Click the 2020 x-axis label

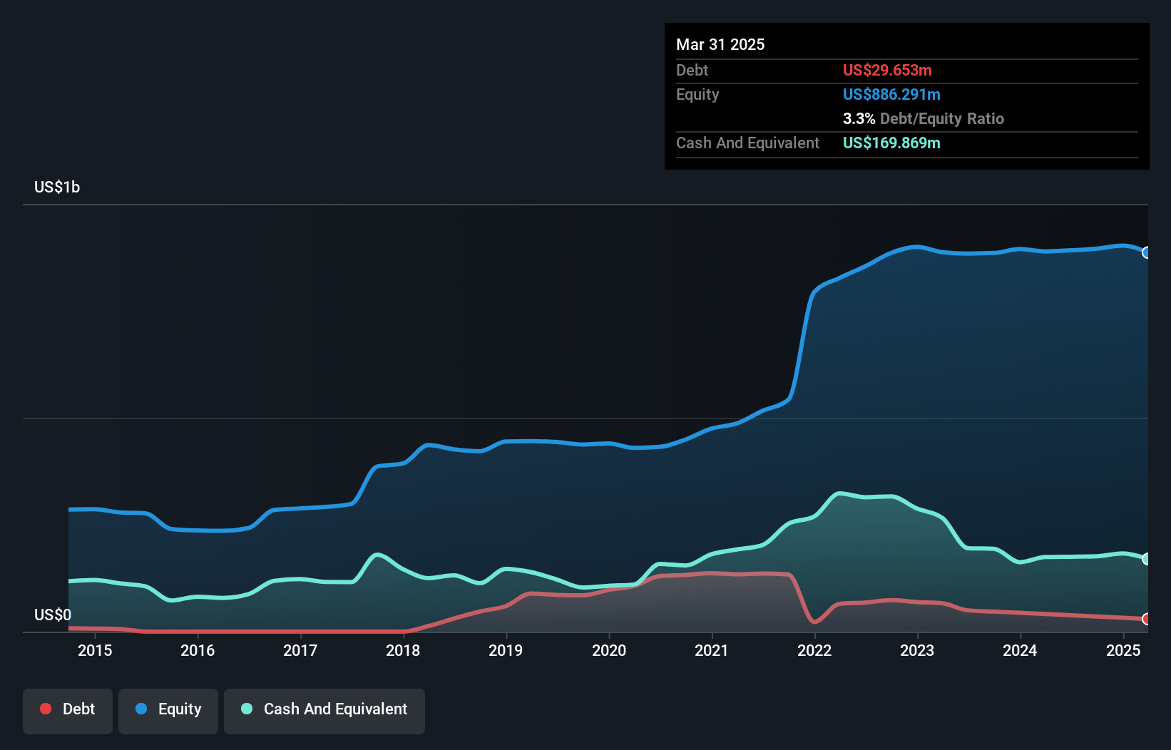click(609, 650)
